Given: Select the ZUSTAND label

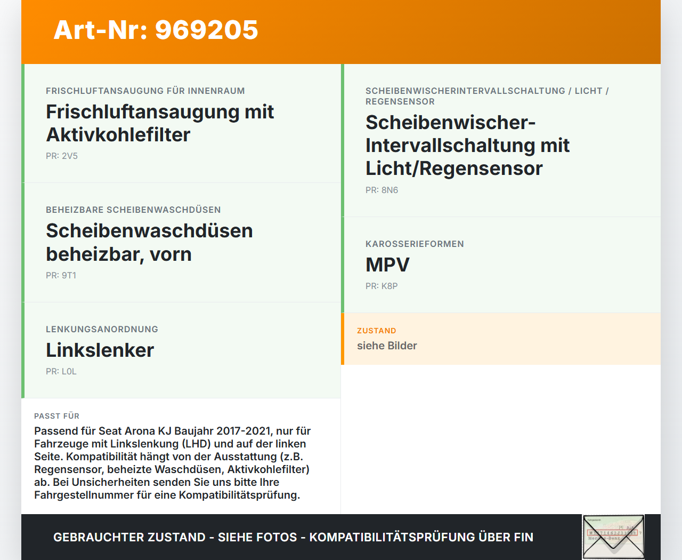Looking at the screenshot, I should (377, 331).
